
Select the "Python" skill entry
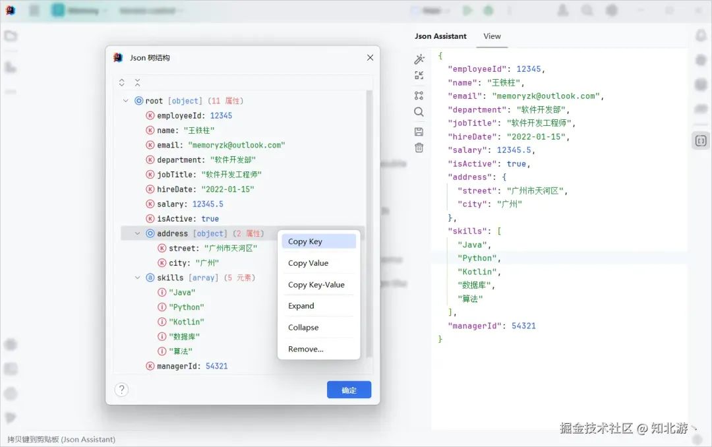(x=187, y=307)
